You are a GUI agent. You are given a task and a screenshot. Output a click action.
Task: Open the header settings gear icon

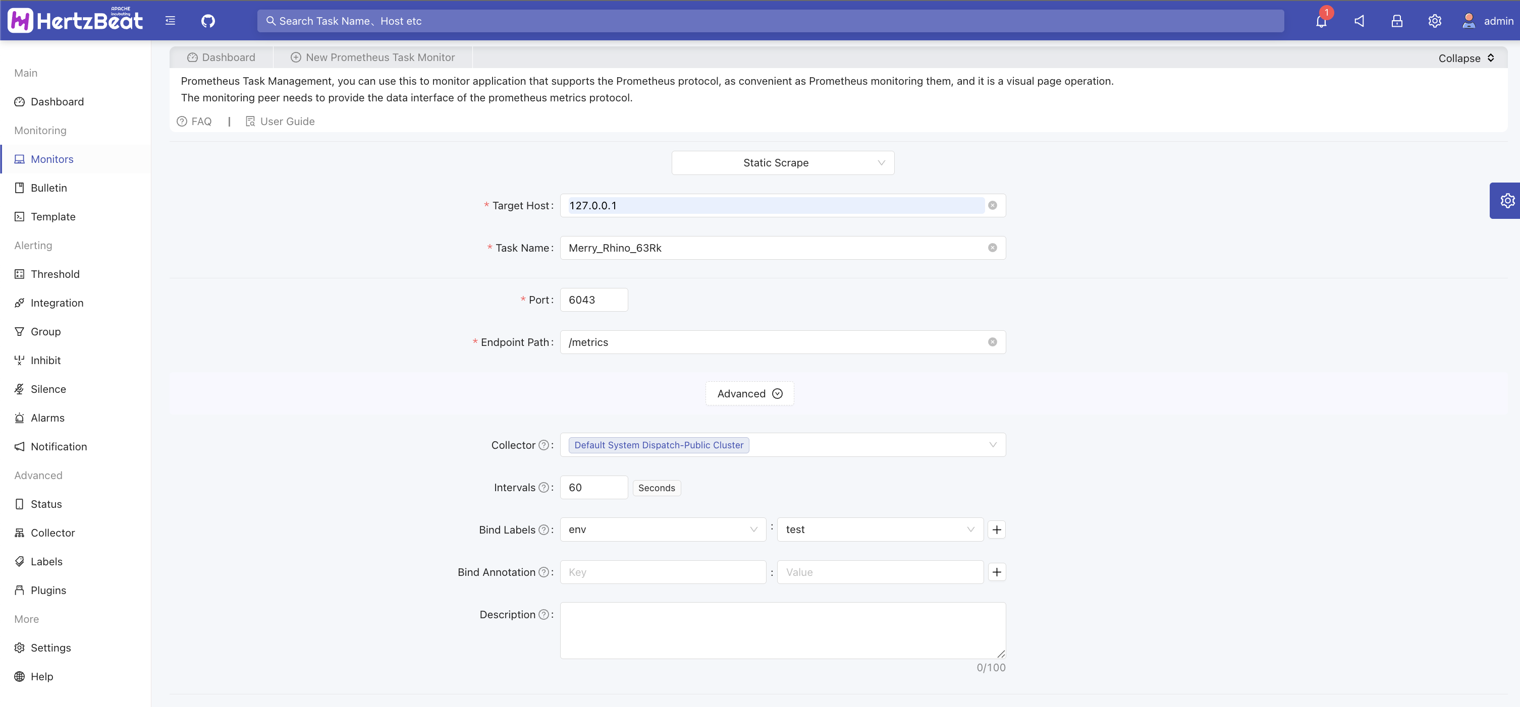coord(1434,21)
